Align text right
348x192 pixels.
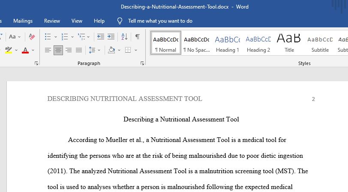[69, 50]
